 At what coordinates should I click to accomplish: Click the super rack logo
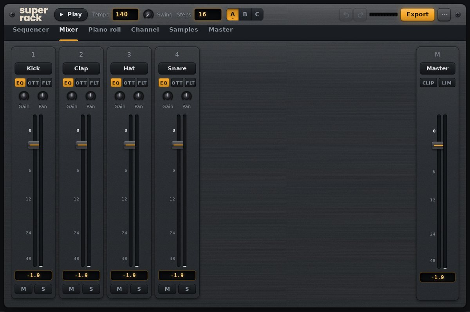point(33,14)
